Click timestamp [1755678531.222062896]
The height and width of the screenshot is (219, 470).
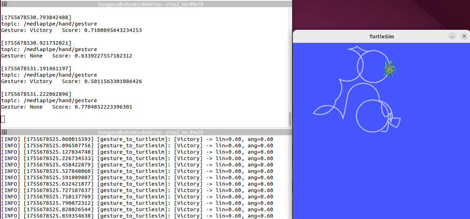coord(36,94)
